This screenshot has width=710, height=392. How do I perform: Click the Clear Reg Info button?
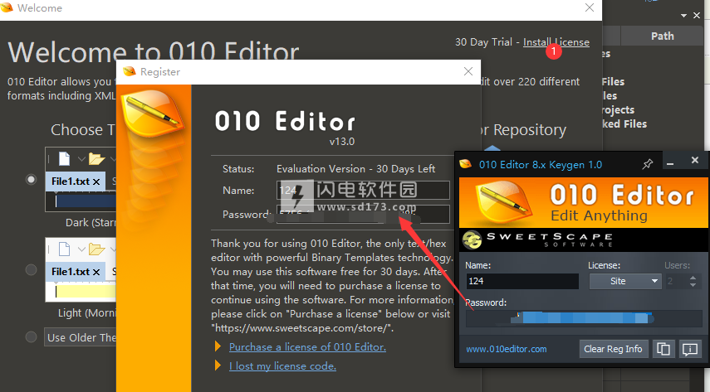(x=613, y=349)
